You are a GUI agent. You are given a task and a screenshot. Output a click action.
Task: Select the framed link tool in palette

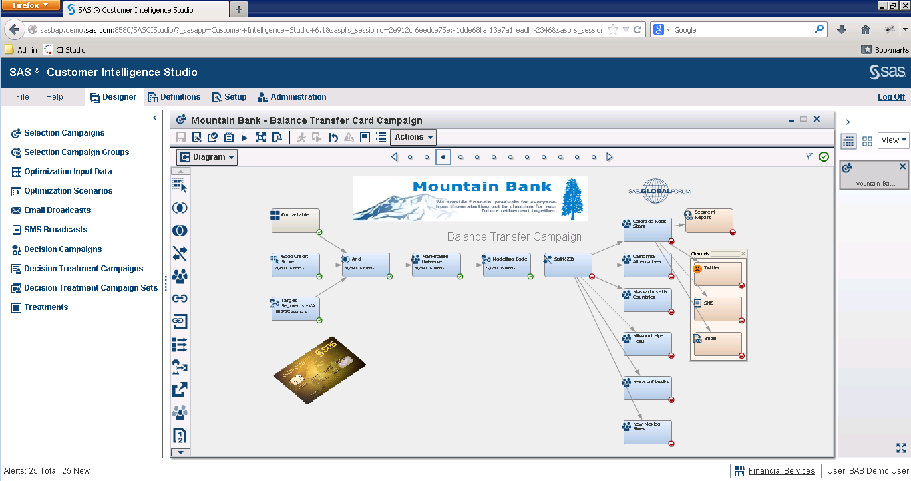point(180,321)
